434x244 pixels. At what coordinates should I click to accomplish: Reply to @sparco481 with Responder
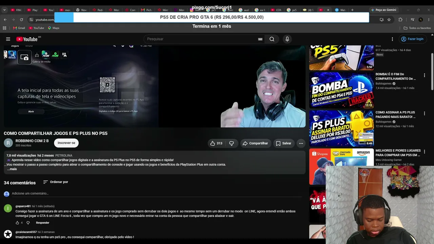[x=43, y=223]
